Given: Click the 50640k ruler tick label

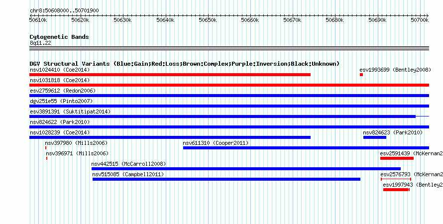Looking at the screenshot, I should point(165,20).
